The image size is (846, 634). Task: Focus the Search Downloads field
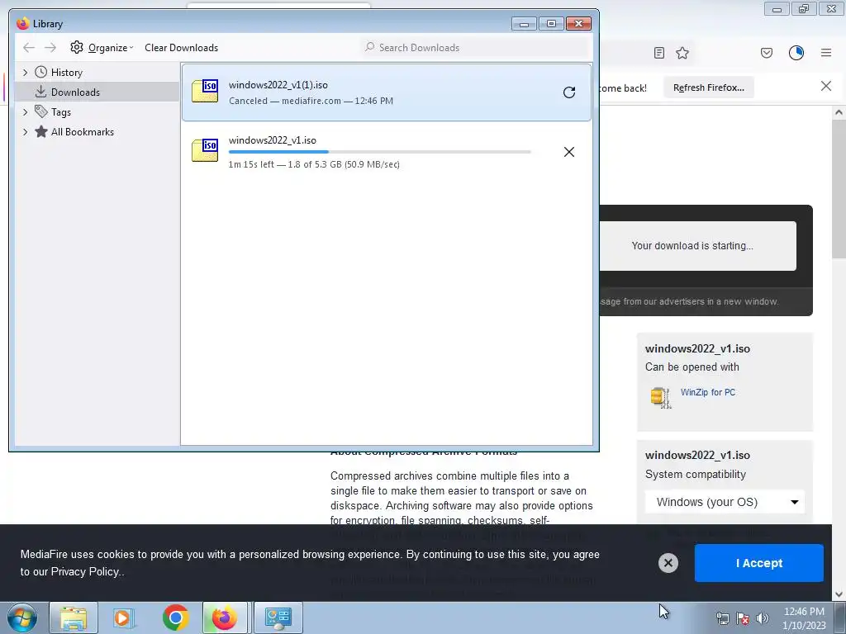pyautogui.click(x=475, y=47)
